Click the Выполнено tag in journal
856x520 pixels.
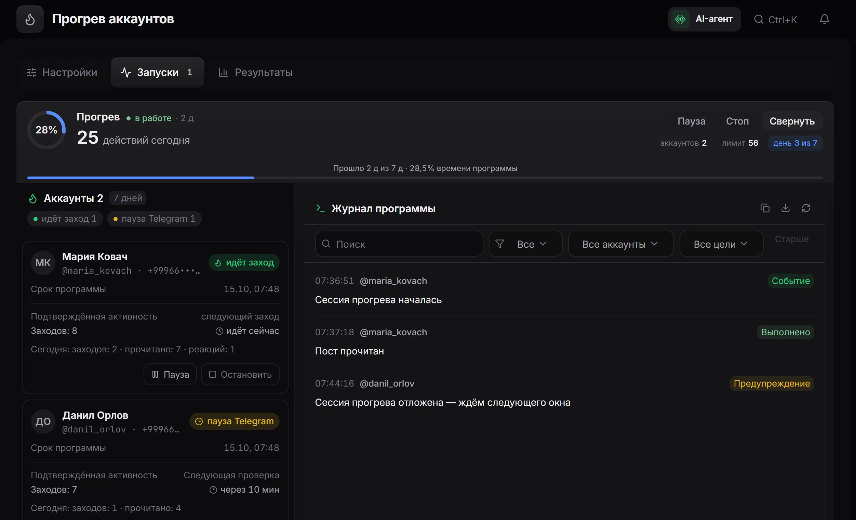785,332
